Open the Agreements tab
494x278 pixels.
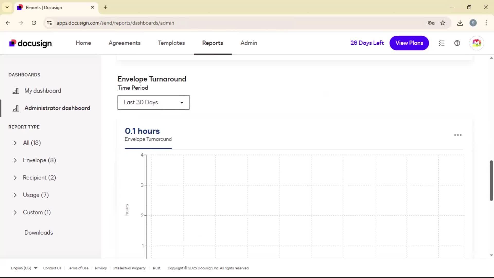(125, 43)
